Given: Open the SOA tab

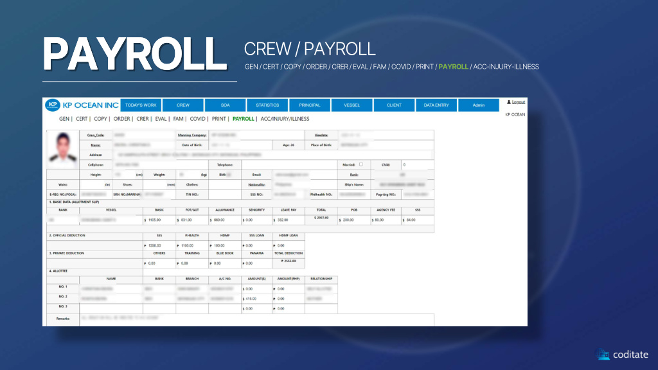Looking at the screenshot, I should [x=225, y=105].
